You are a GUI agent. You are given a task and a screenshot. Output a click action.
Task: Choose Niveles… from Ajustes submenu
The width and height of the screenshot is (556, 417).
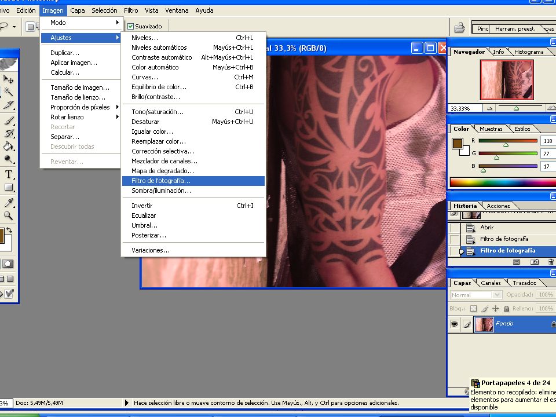[x=193, y=38]
